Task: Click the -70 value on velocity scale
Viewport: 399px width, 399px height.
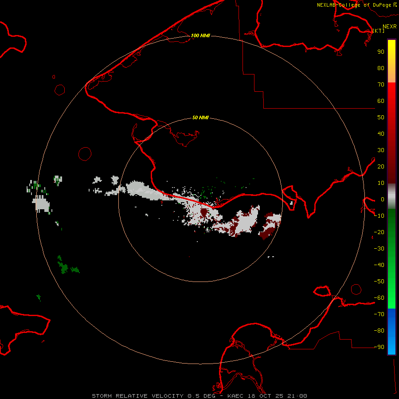Action: point(379,314)
